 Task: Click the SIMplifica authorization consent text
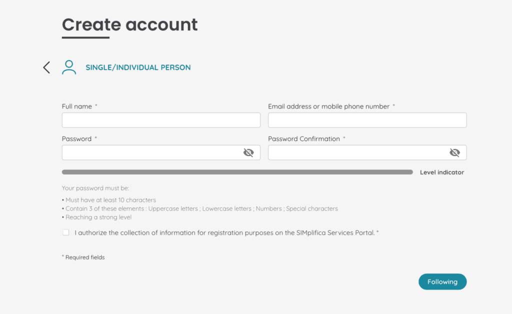coord(225,232)
